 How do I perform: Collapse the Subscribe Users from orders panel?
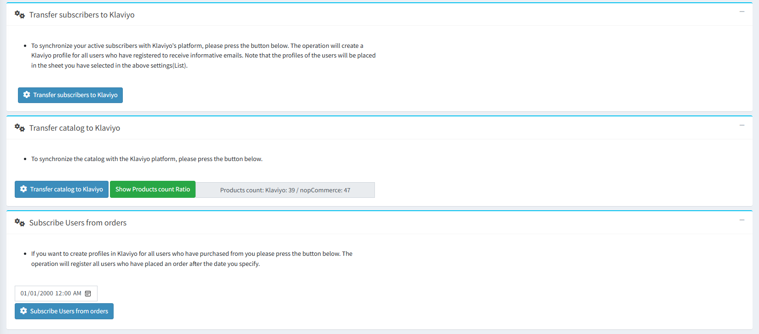[x=742, y=220]
